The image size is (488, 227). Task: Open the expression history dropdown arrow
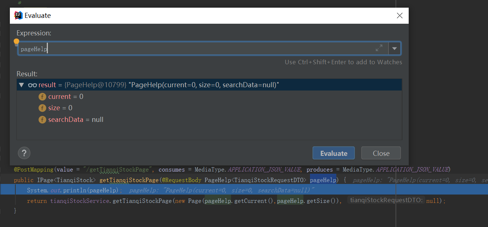pos(394,48)
